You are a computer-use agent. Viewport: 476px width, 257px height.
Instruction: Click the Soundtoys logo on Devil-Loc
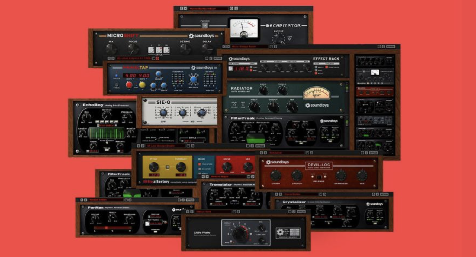click(278, 162)
